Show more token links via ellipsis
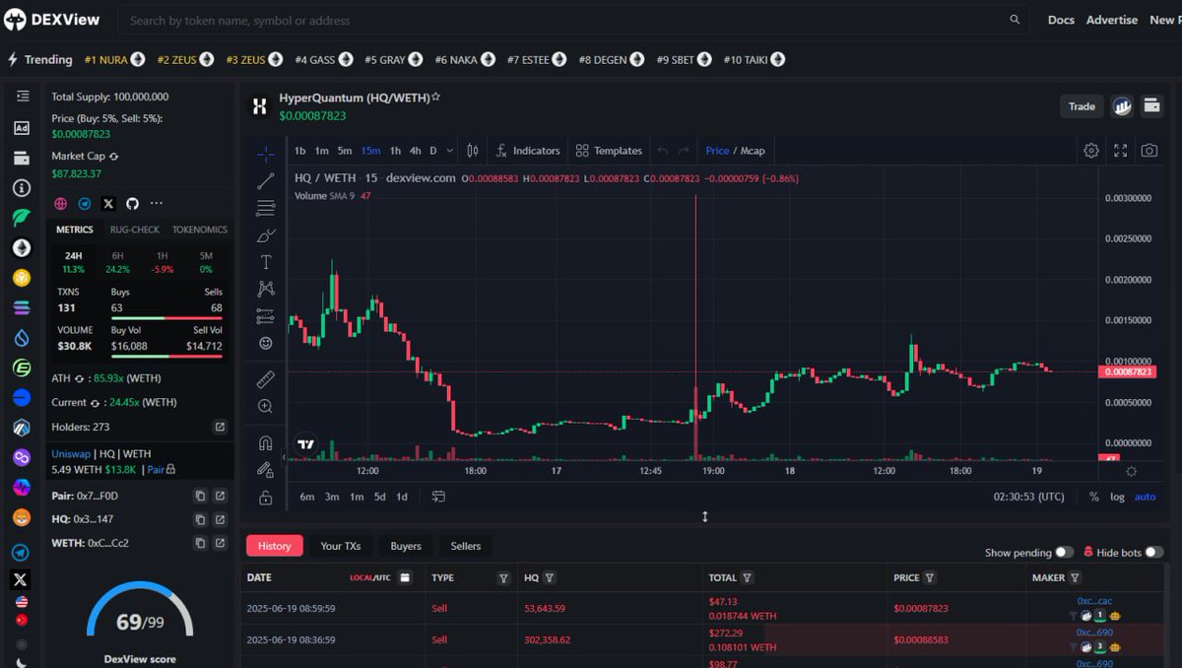1182x668 pixels. tap(156, 204)
